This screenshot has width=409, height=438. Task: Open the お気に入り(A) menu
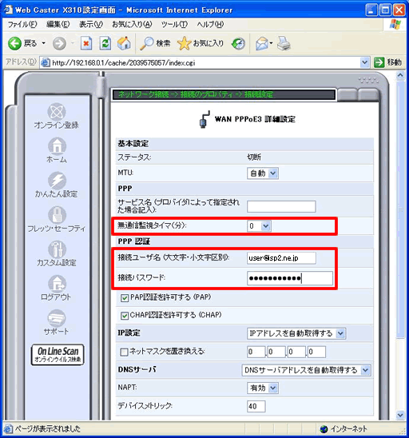tap(132, 25)
